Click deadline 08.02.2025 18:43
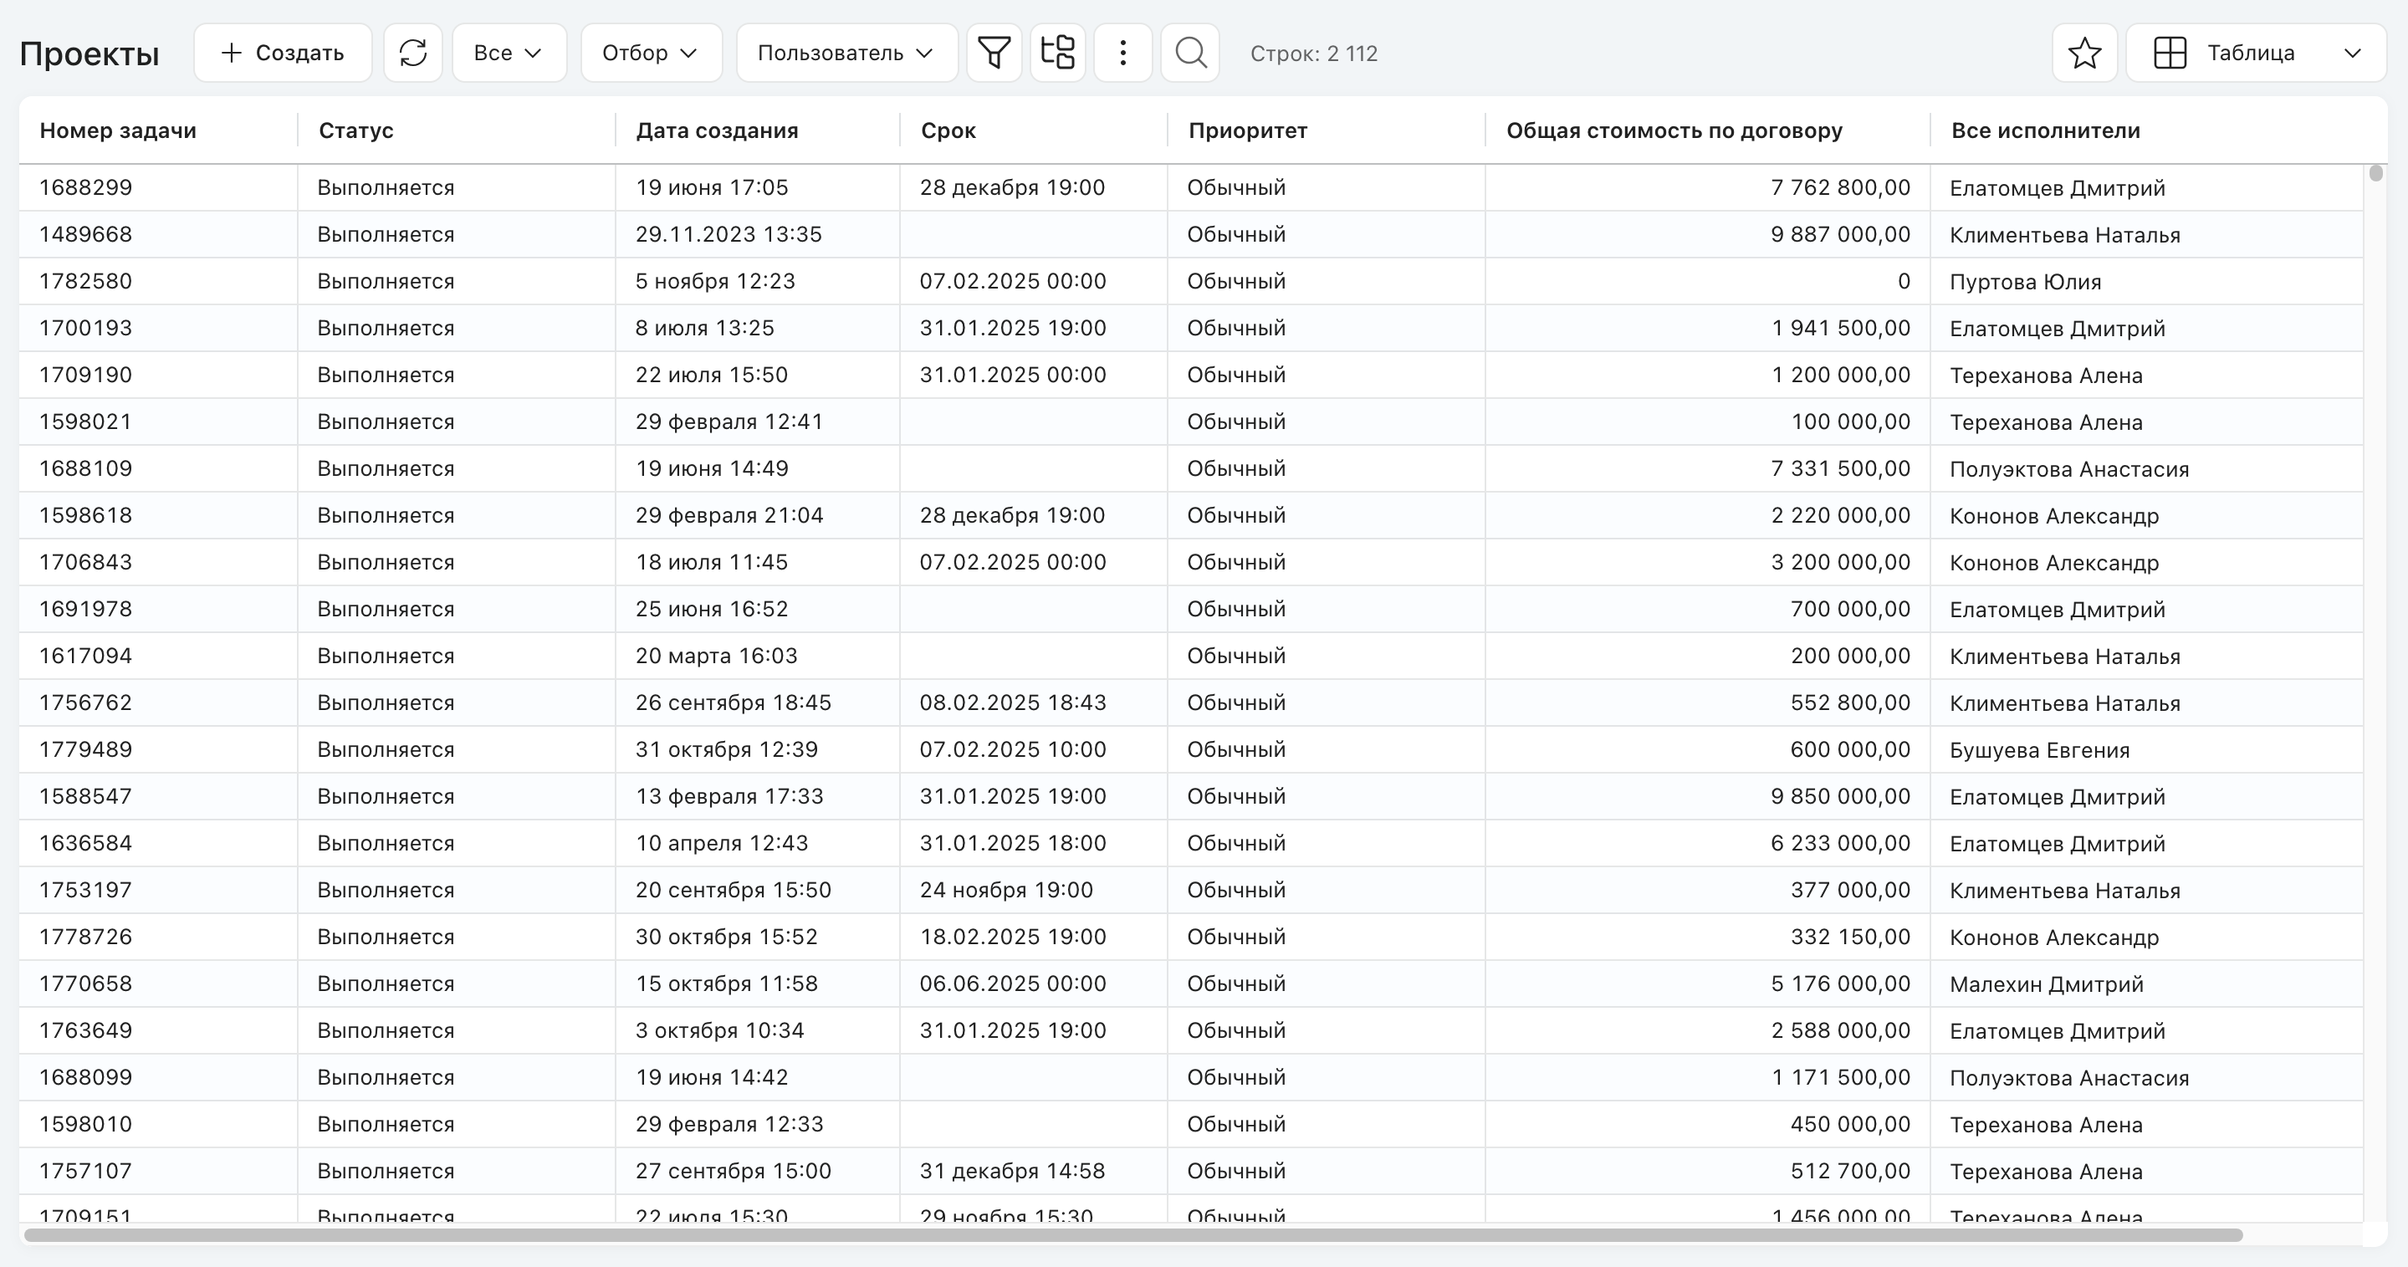Screen dimensions: 2408x1267 (x=1014, y=702)
